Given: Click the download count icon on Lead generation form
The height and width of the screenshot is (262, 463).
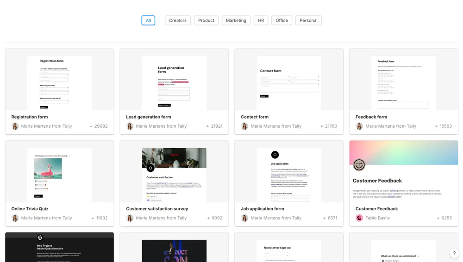Looking at the screenshot, I should [207, 126].
